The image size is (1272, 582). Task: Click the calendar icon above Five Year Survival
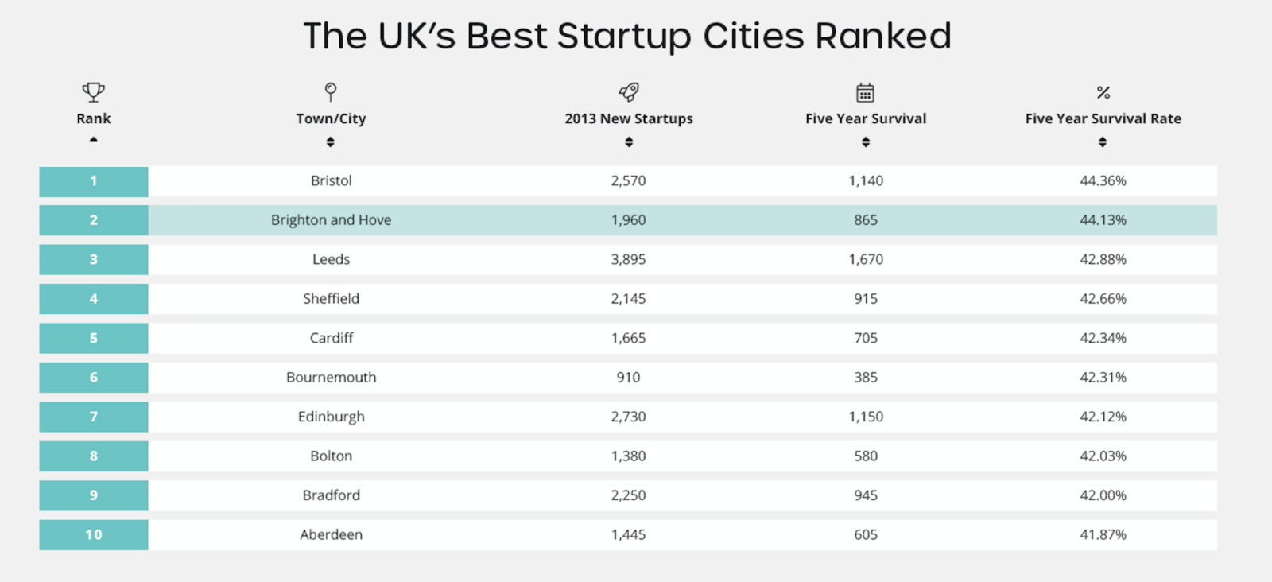[x=865, y=92]
